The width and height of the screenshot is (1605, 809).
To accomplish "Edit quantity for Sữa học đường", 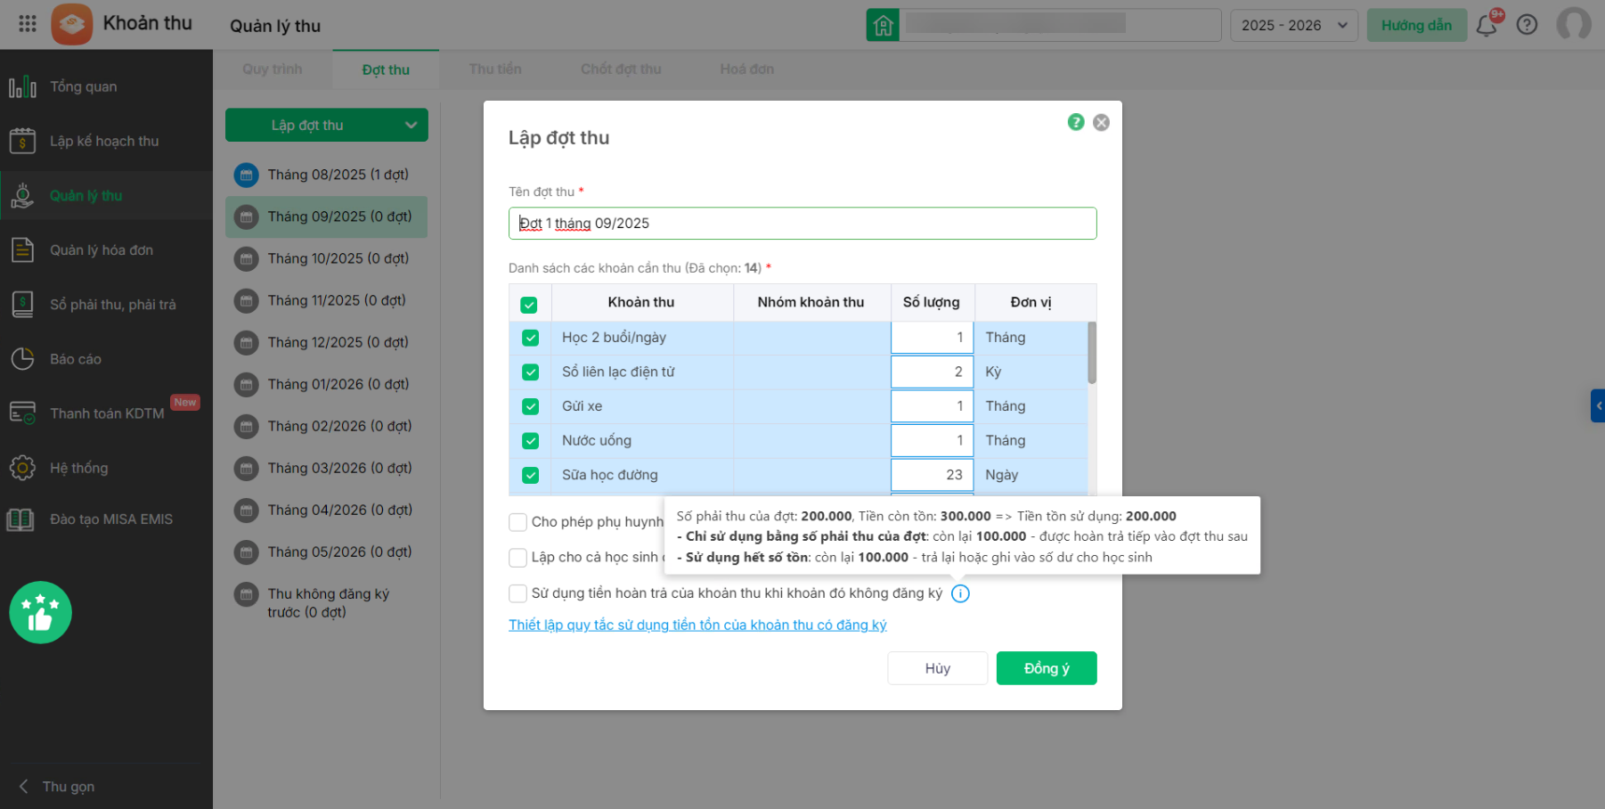I will pyautogui.click(x=932, y=475).
